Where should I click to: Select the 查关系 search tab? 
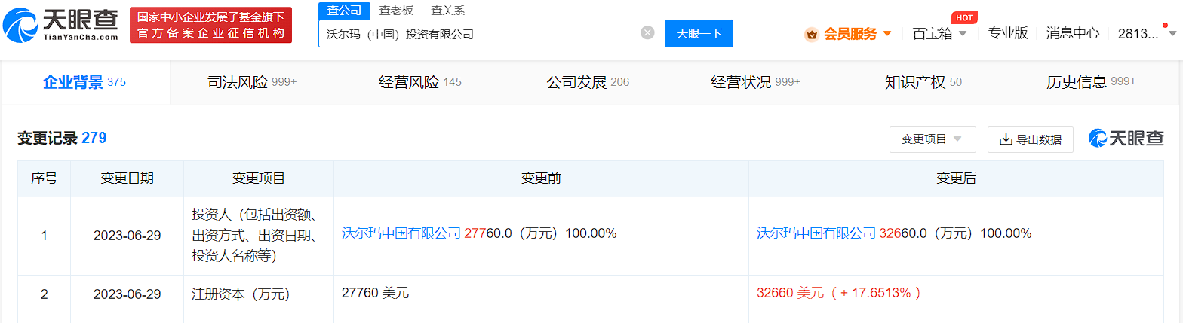(447, 10)
